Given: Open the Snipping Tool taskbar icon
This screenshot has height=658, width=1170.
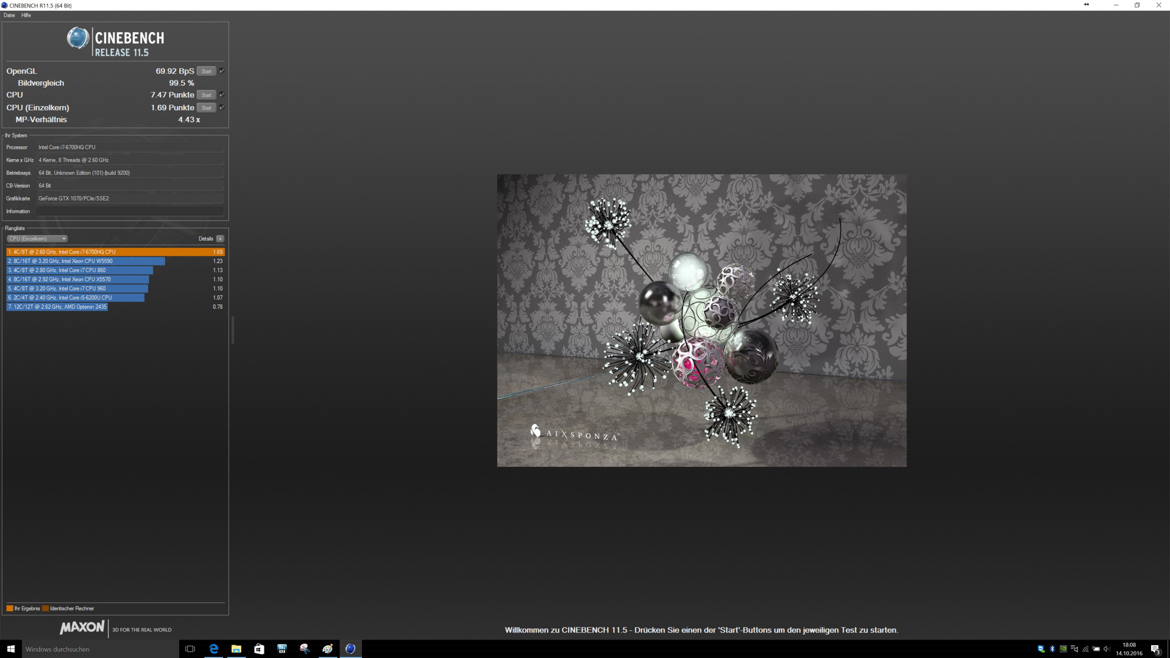Looking at the screenshot, I should pyautogui.click(x=305, y=649).
